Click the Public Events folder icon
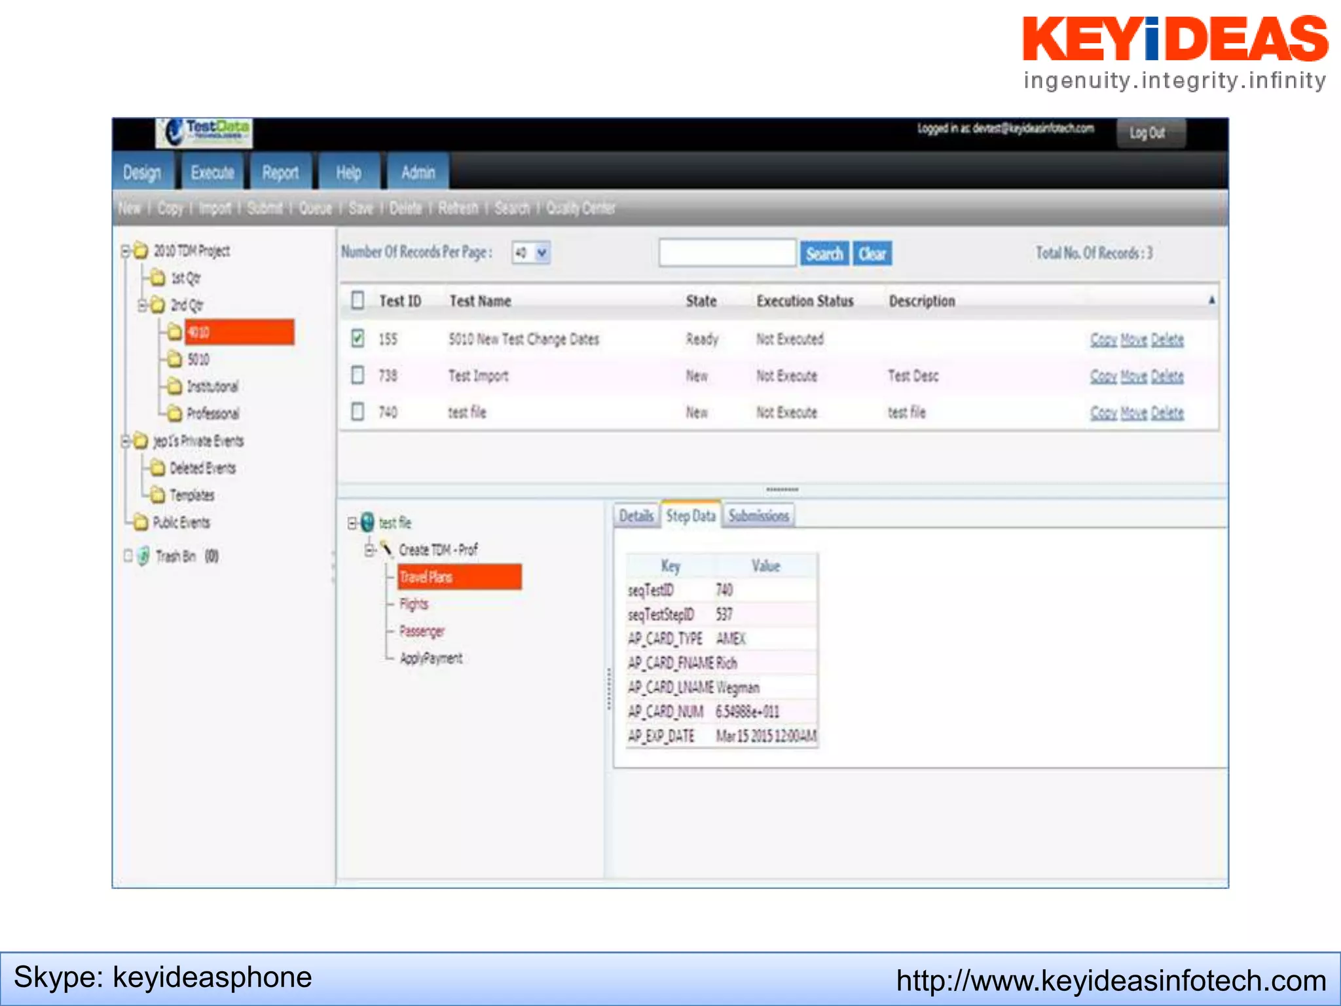The image size is (1341, 1006). 141,522
